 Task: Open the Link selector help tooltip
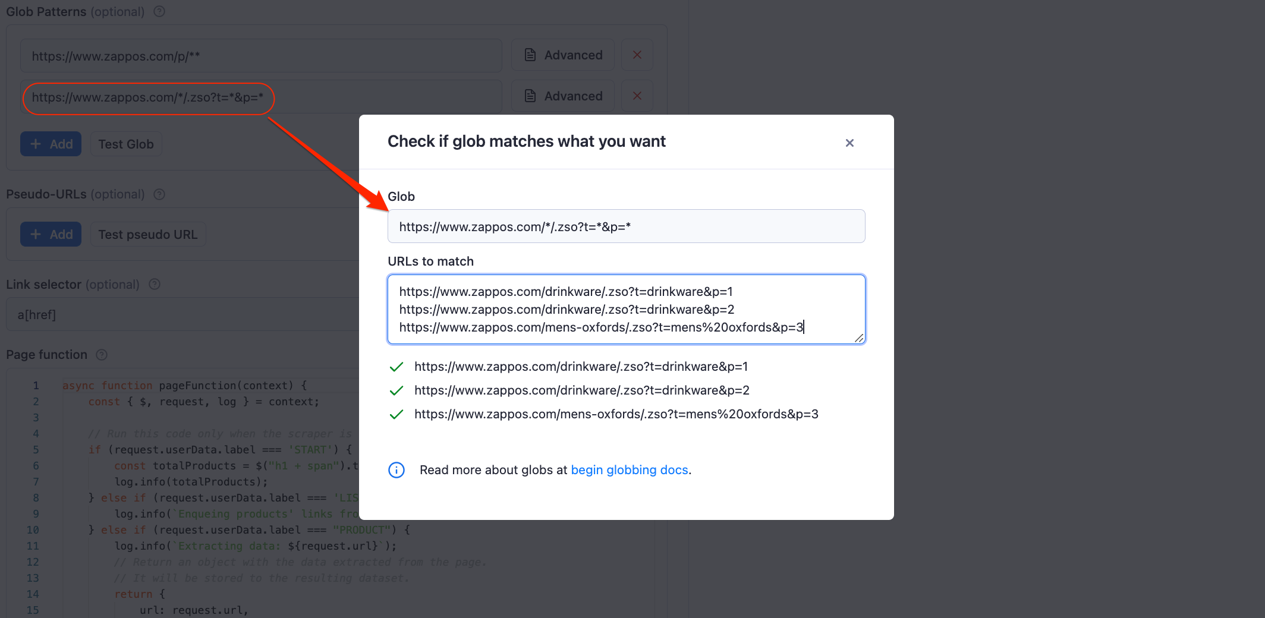(154, 284)
